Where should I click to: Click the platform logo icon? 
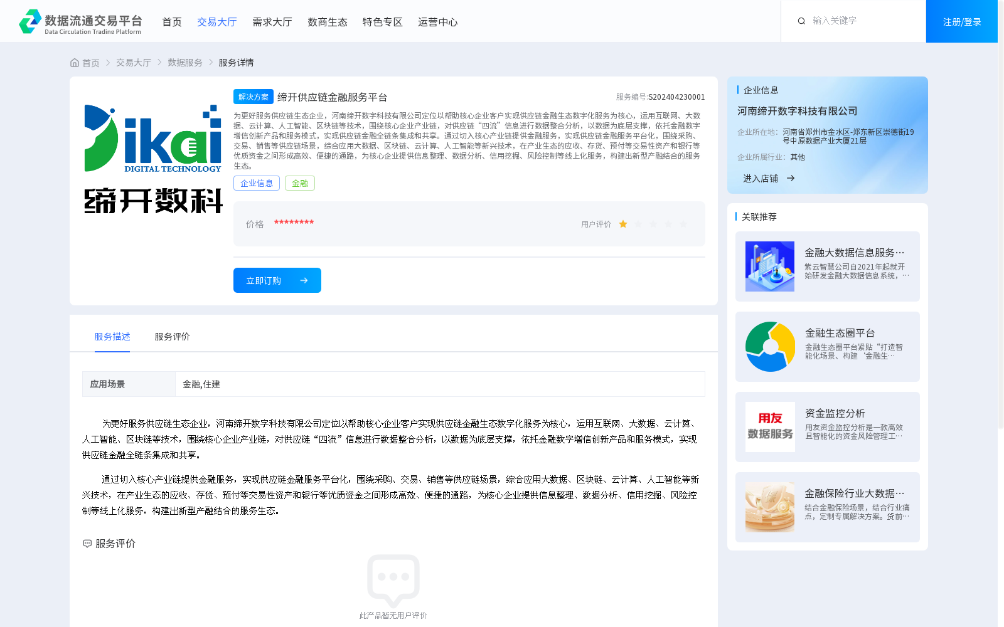[x=29, y=21]
